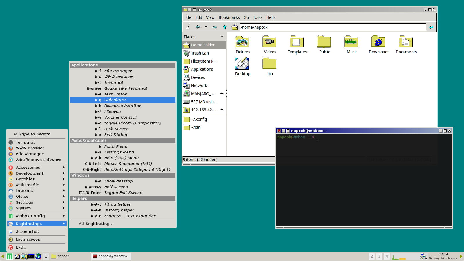
Task: Start the terminal from the taskbar icon
Action: point(32,256)
